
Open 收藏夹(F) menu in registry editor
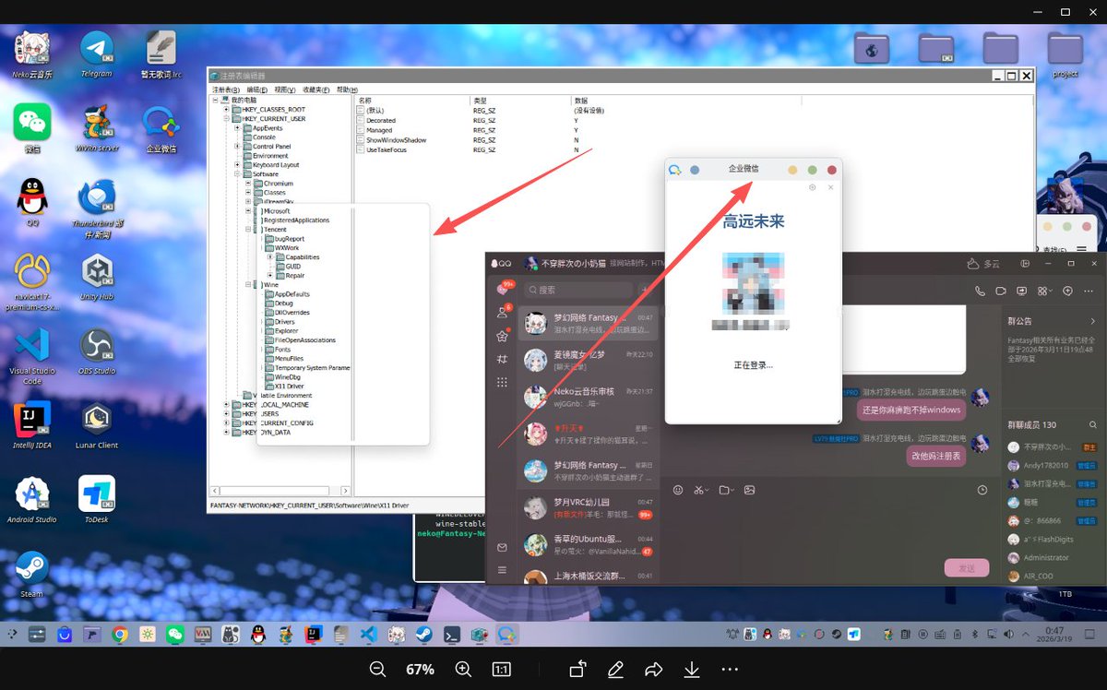point(317,89)
